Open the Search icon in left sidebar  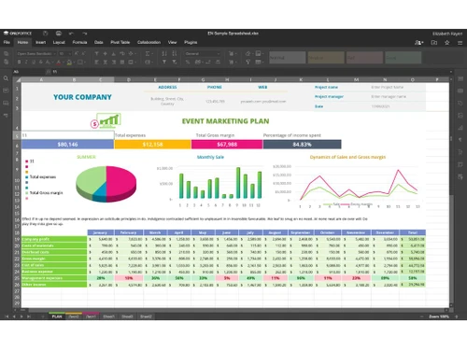coord(6,78)
